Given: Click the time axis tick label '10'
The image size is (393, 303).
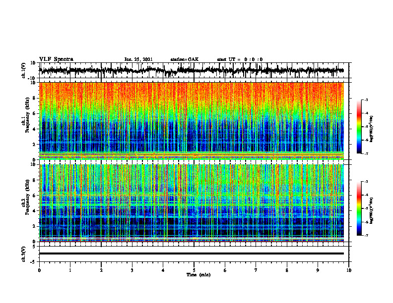Looking at the screenshot, I should [x=349, y=270].
